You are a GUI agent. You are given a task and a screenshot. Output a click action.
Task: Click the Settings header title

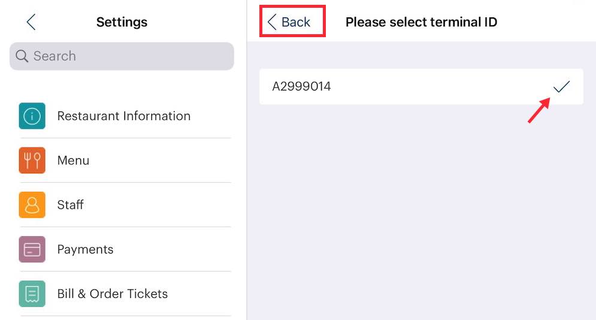click(x=122, y=22)
